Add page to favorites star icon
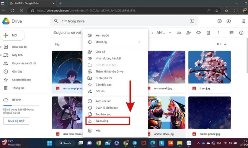 (216, 10)
